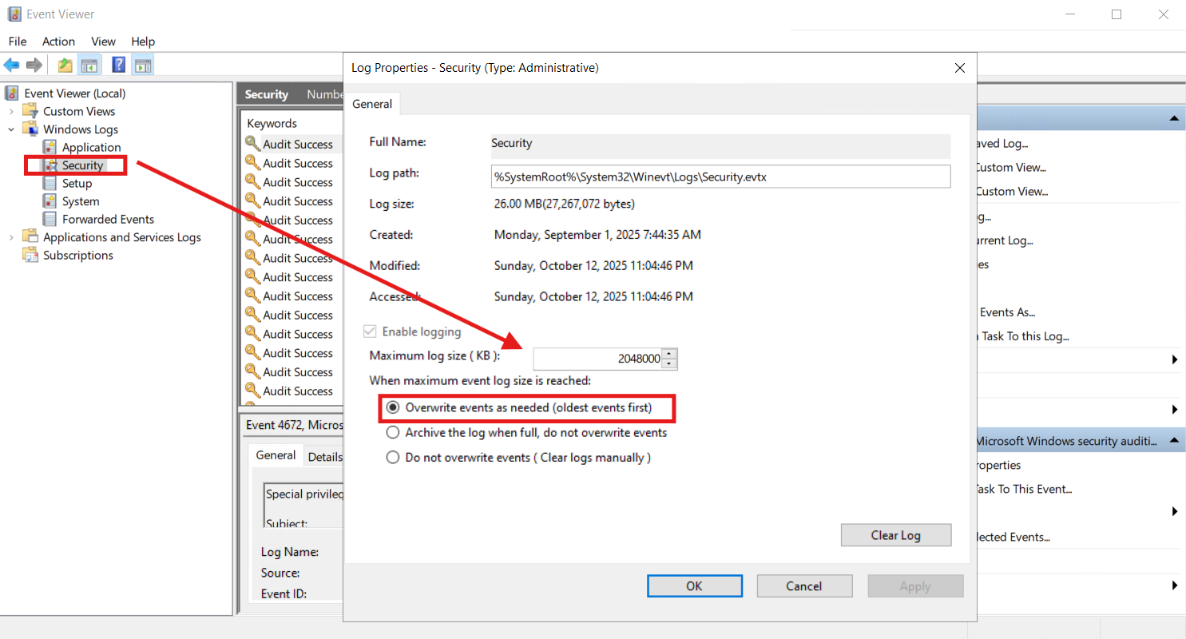Click Cancel in the Log Properties dialog
The width and height of the screenshot is (1186, 639).
pos(804,585)
